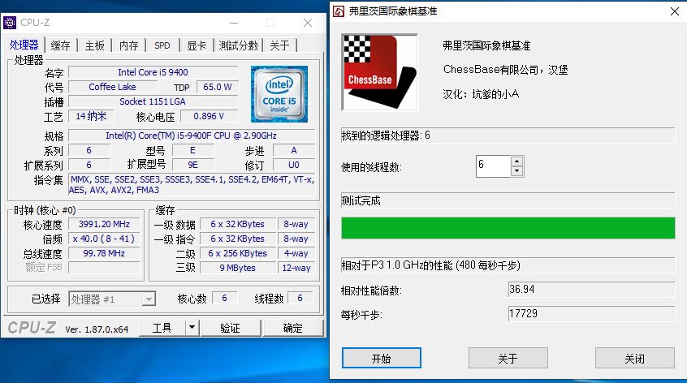Close the CPU-Z window

point(308,23)
